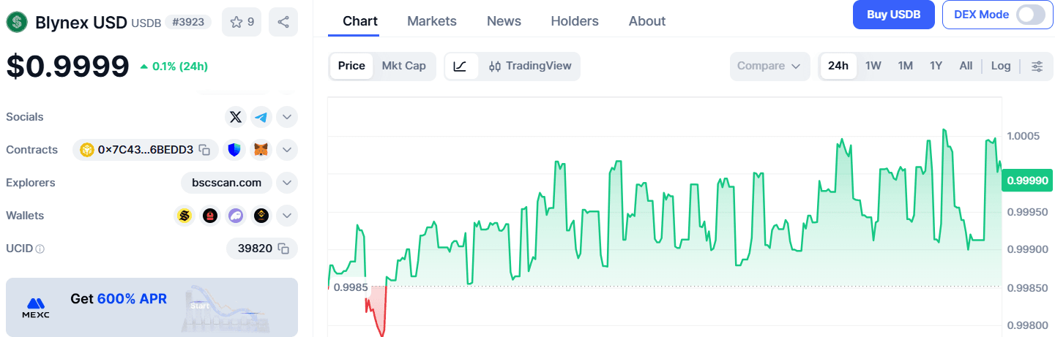
Task: Click the BNB chain contract icon
Action: pyautogui.click(x=87, y=150)
